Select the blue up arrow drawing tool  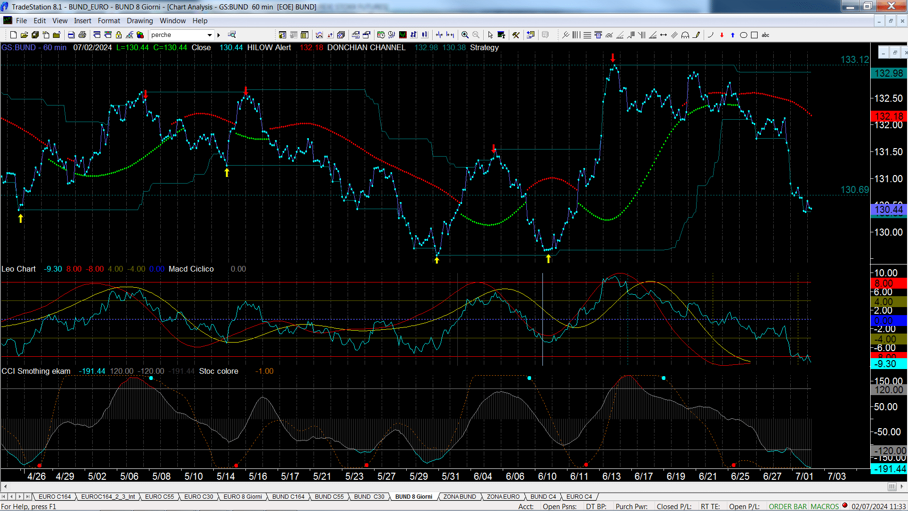pos(733,35)
